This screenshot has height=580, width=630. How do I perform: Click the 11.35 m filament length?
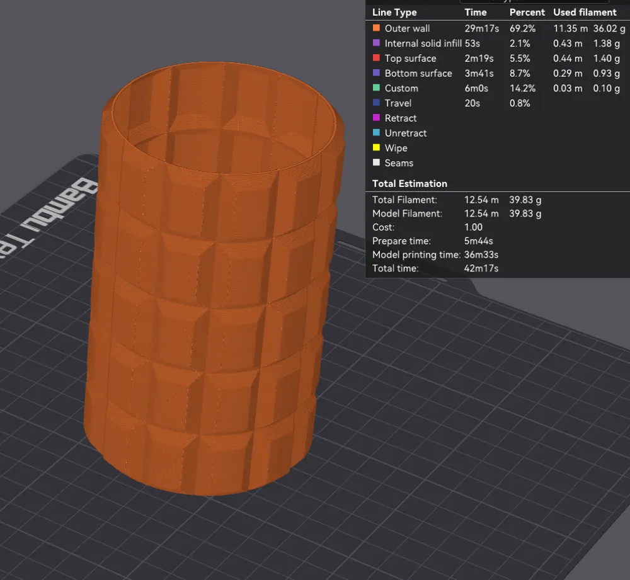tap(570, 28)
